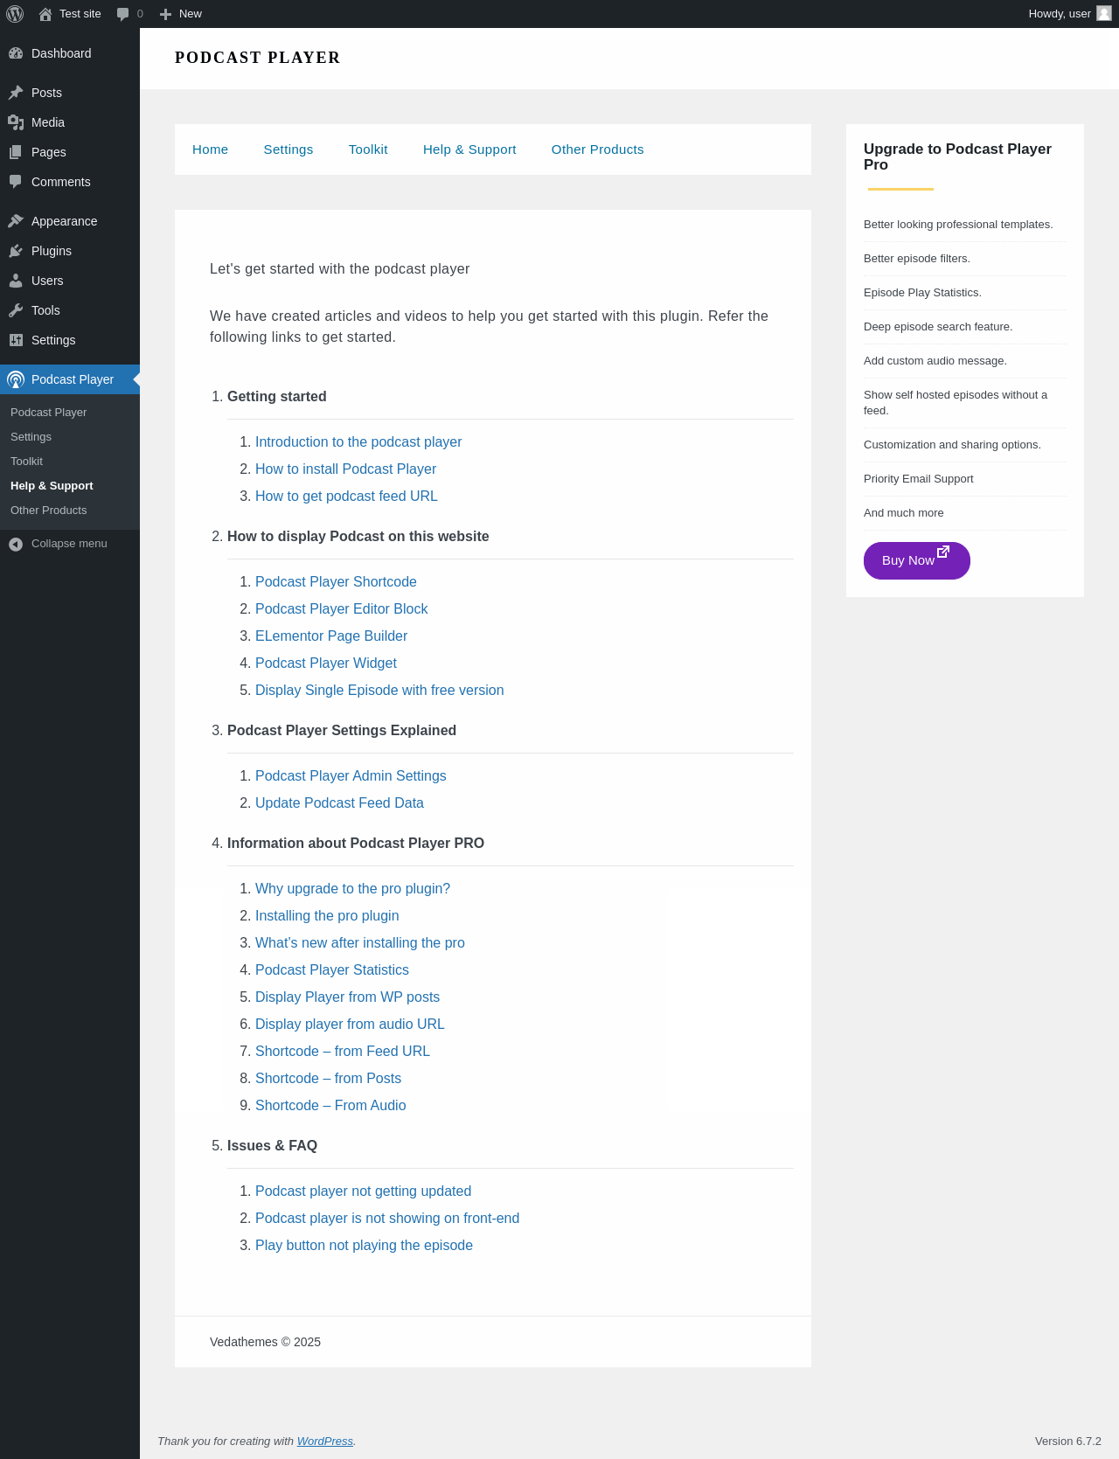1119x1459 pixels.
Task: Click the Buy Now button
Action: coord(917,560)
